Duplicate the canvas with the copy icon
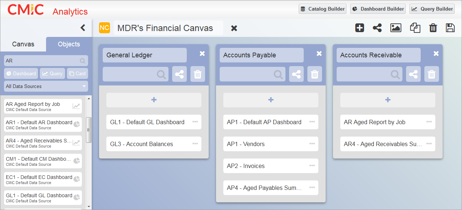462x210 pixels. (415, 28)
